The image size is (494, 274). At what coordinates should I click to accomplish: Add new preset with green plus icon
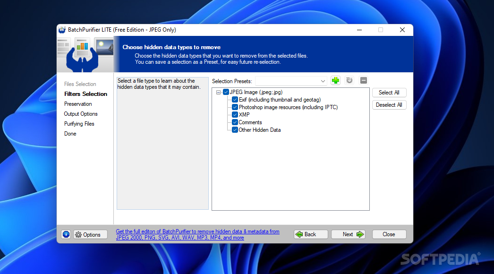point(335,80)
